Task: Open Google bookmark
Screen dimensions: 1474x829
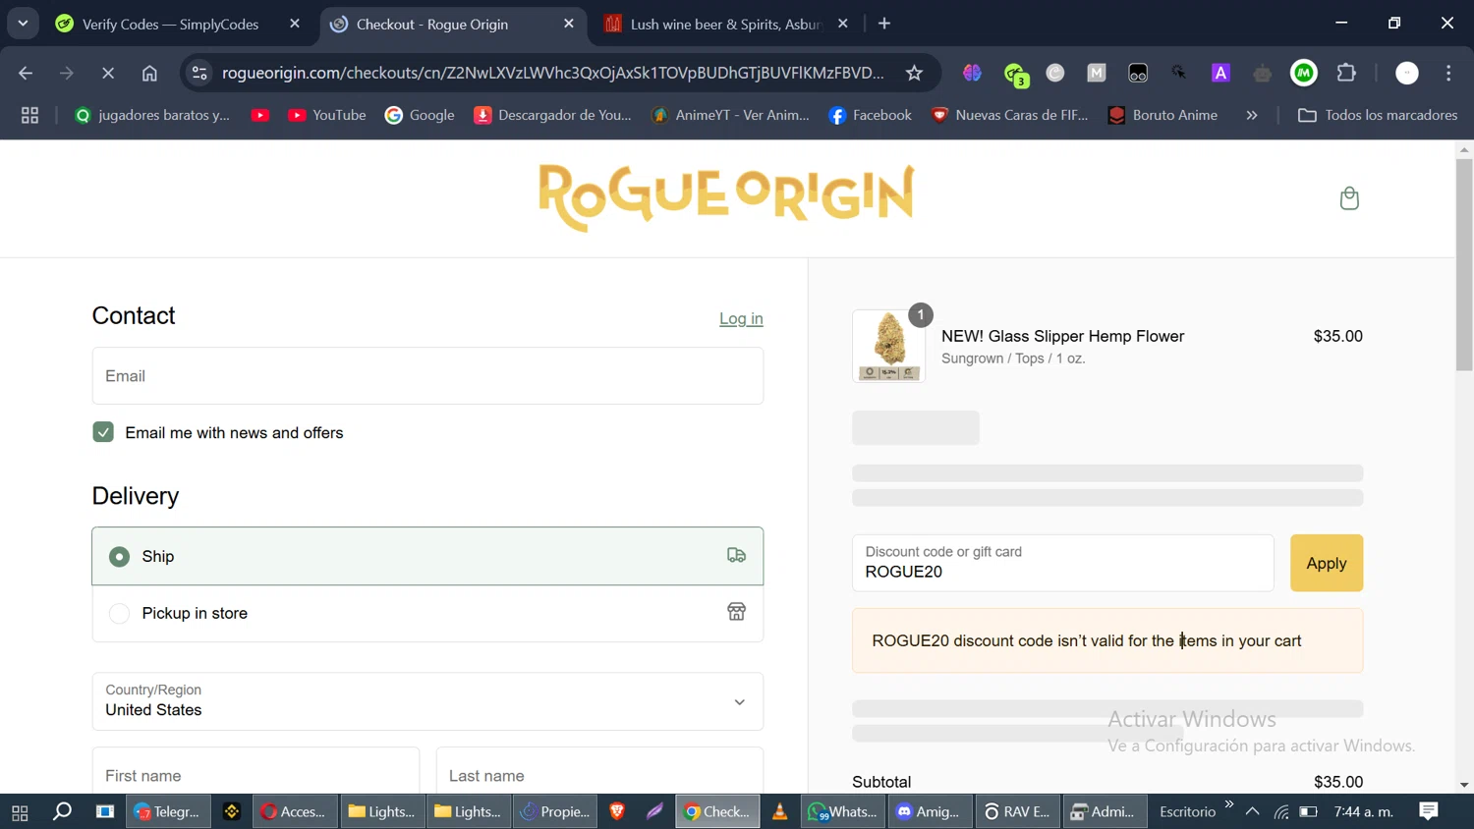Action: (420, 115)
